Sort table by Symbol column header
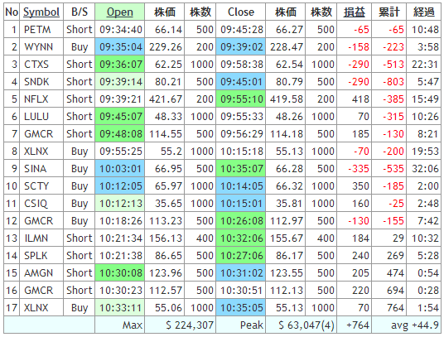The image size is (444, 337). 41,12
